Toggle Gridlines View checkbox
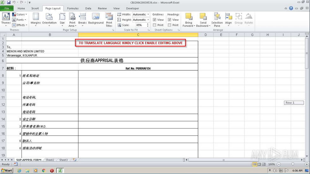The width and height of the screenshot is (310, 174). [x=154, y=20]
